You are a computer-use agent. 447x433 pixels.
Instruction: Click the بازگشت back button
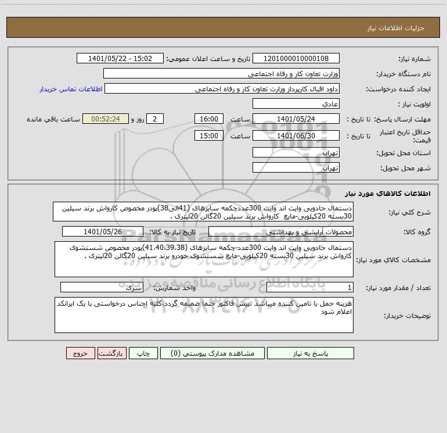111,353
